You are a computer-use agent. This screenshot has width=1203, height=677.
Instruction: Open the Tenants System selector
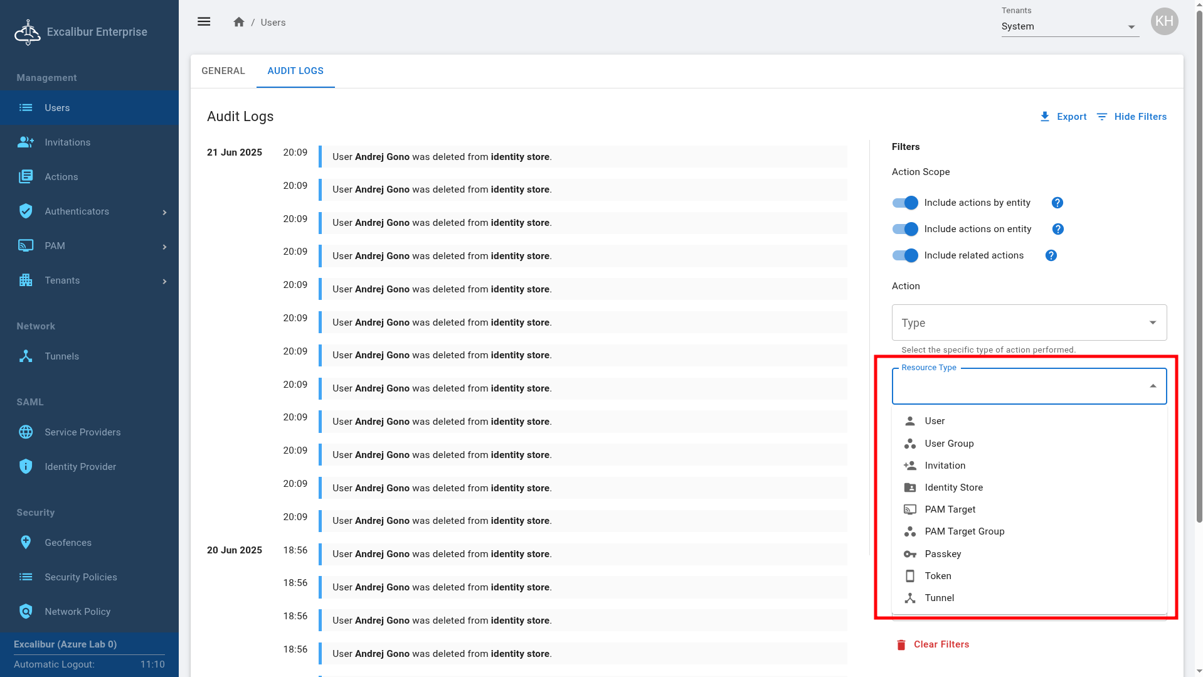[1069, 26]
